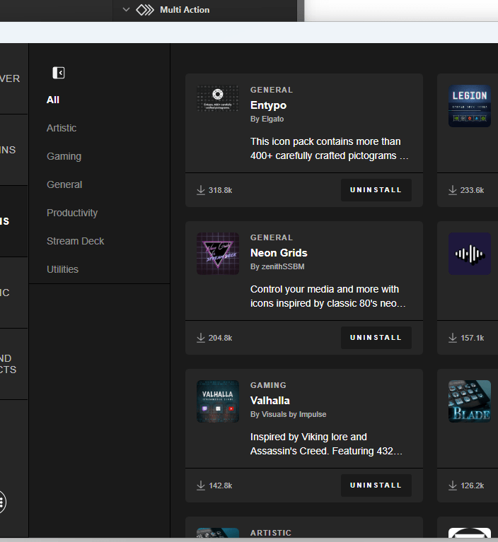The image size is (498, 542).
Task: Open the Neon Grids title link
Action: tap(279, 253)
